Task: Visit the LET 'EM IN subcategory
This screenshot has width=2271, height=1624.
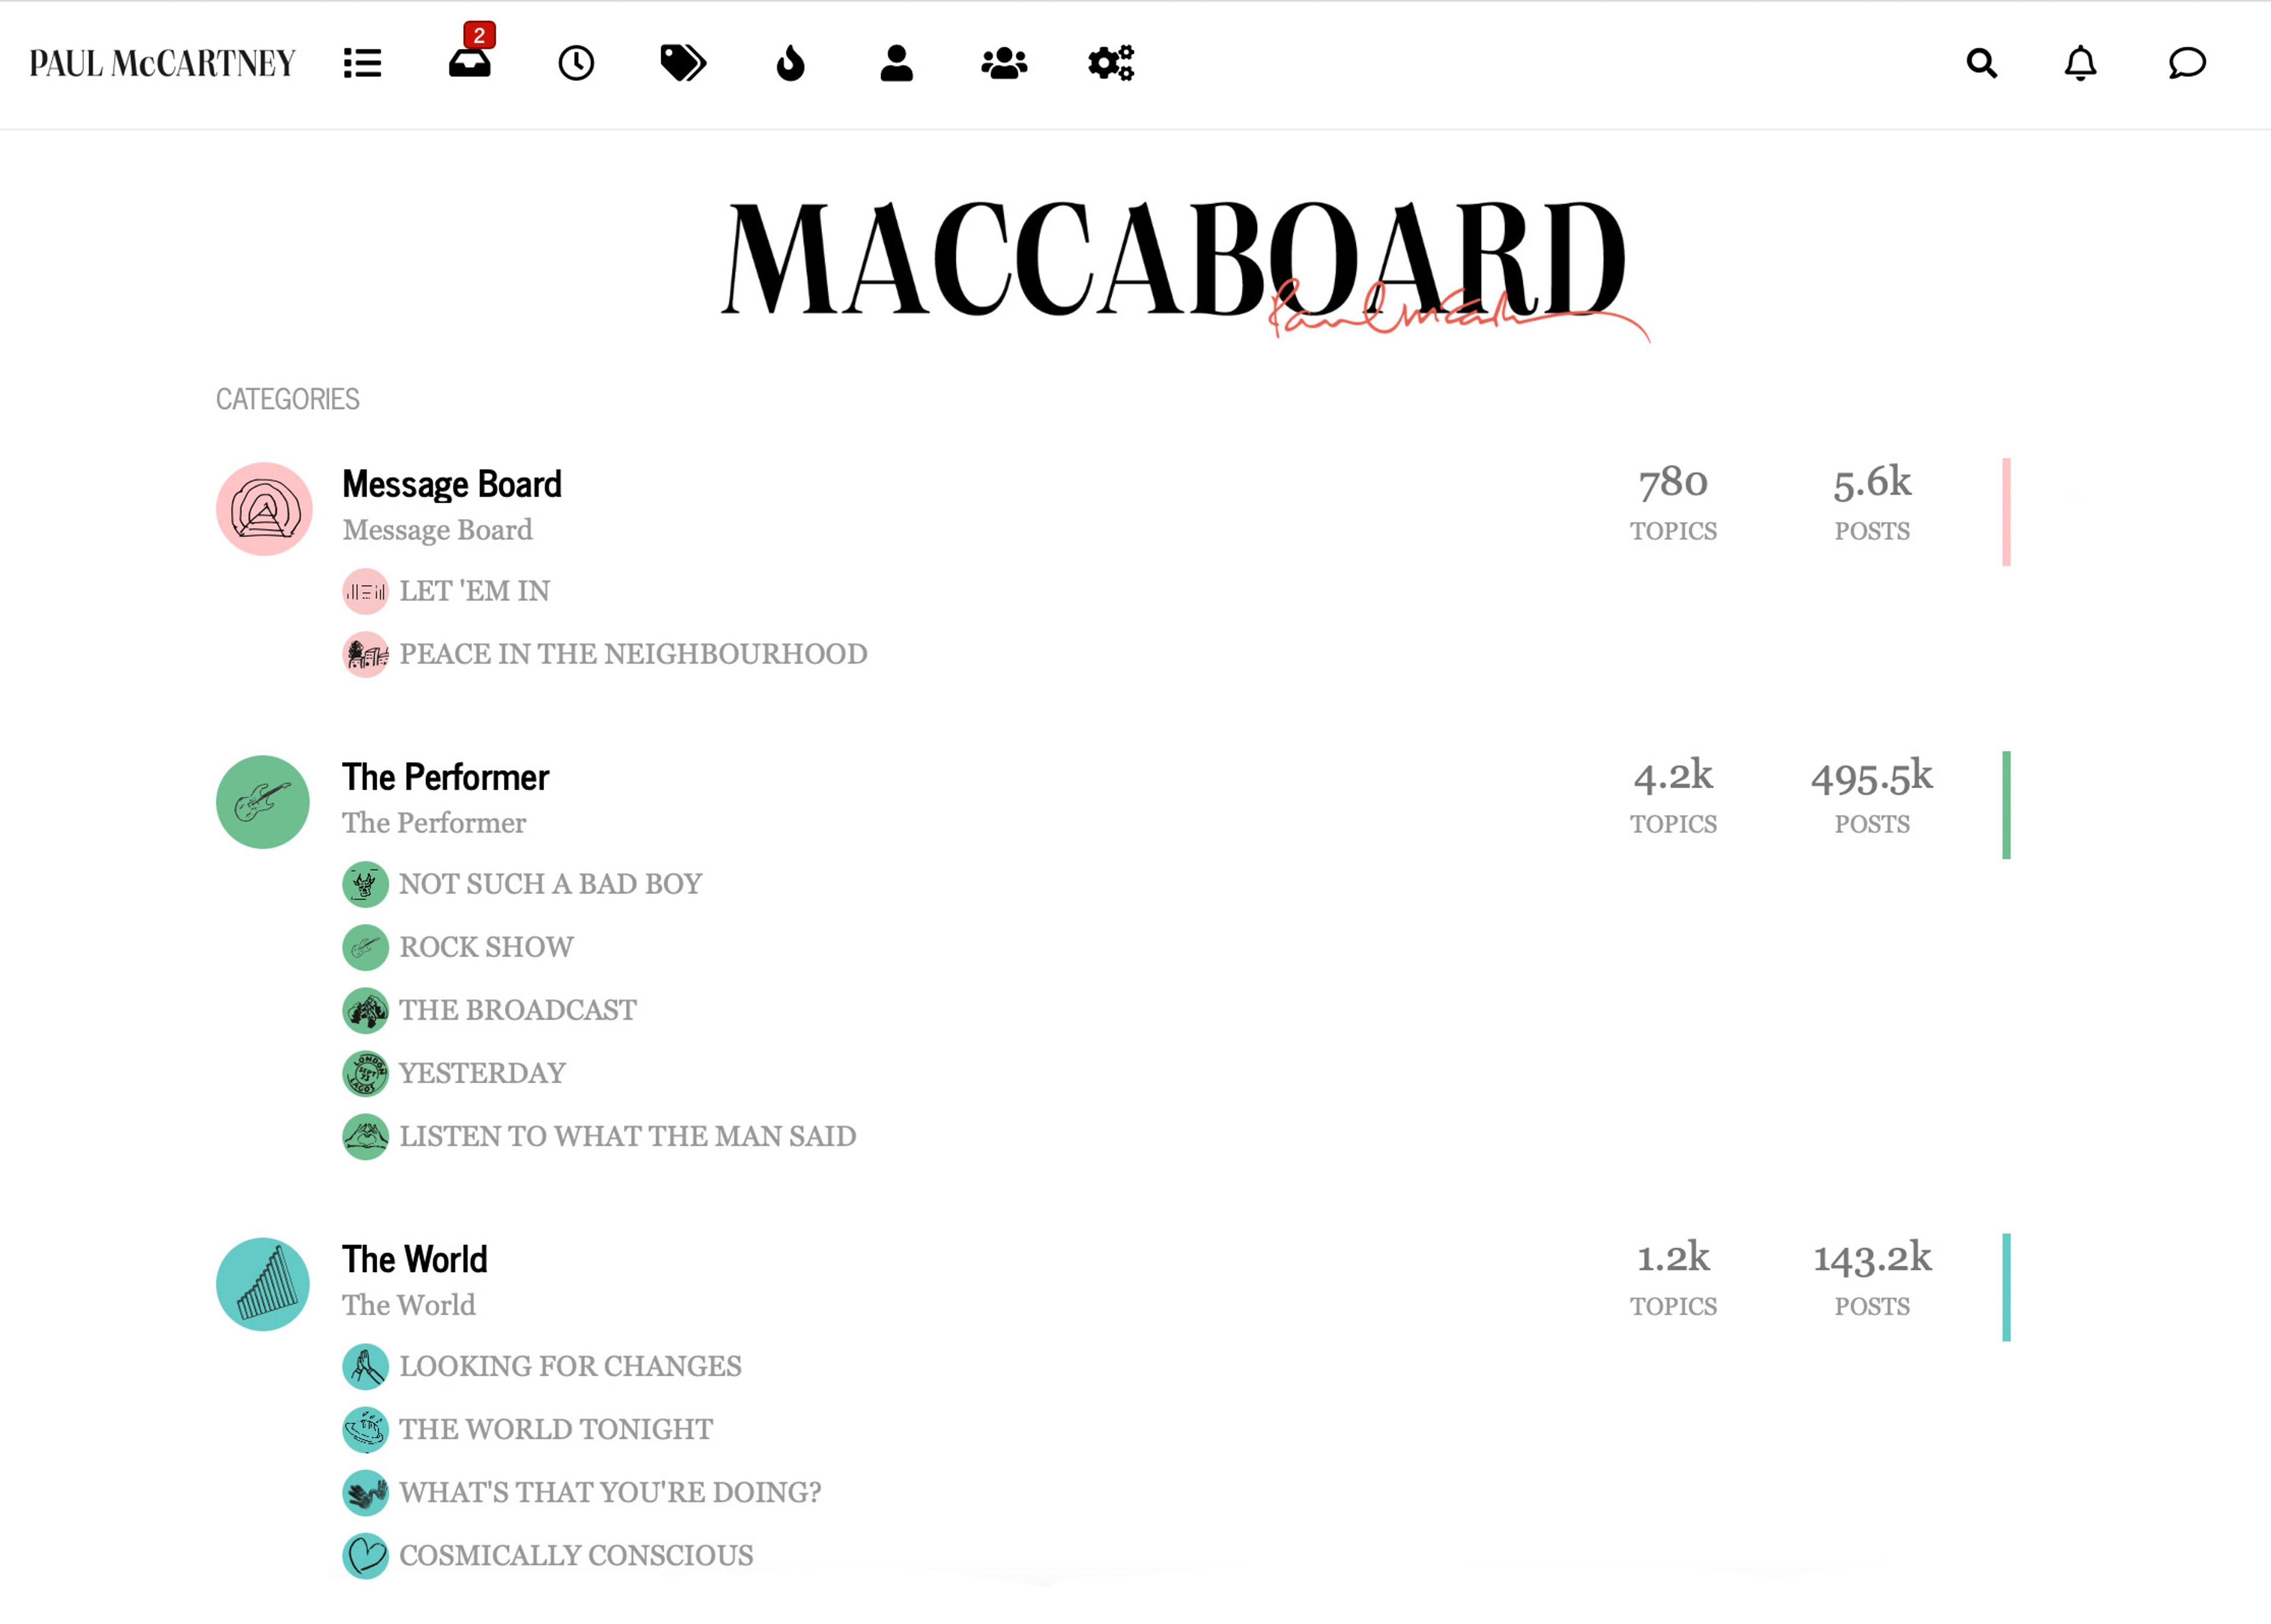Action: (475, 591)
